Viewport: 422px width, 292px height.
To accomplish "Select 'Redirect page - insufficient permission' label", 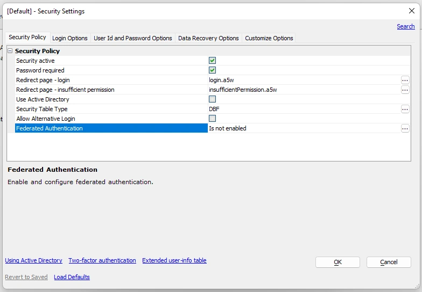I will point(65,90).
